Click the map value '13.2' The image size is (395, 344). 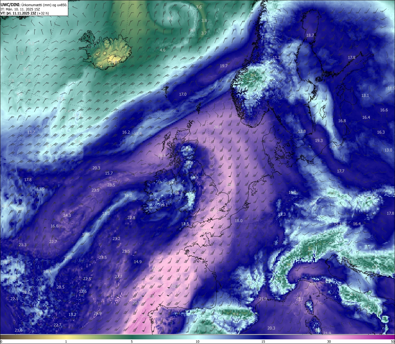pyautogui.click(x=72, y=314)
